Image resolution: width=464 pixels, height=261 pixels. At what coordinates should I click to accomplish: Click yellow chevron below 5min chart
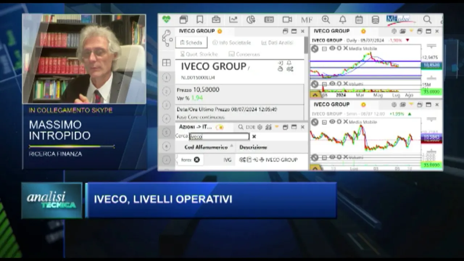(x=315, y=168)
